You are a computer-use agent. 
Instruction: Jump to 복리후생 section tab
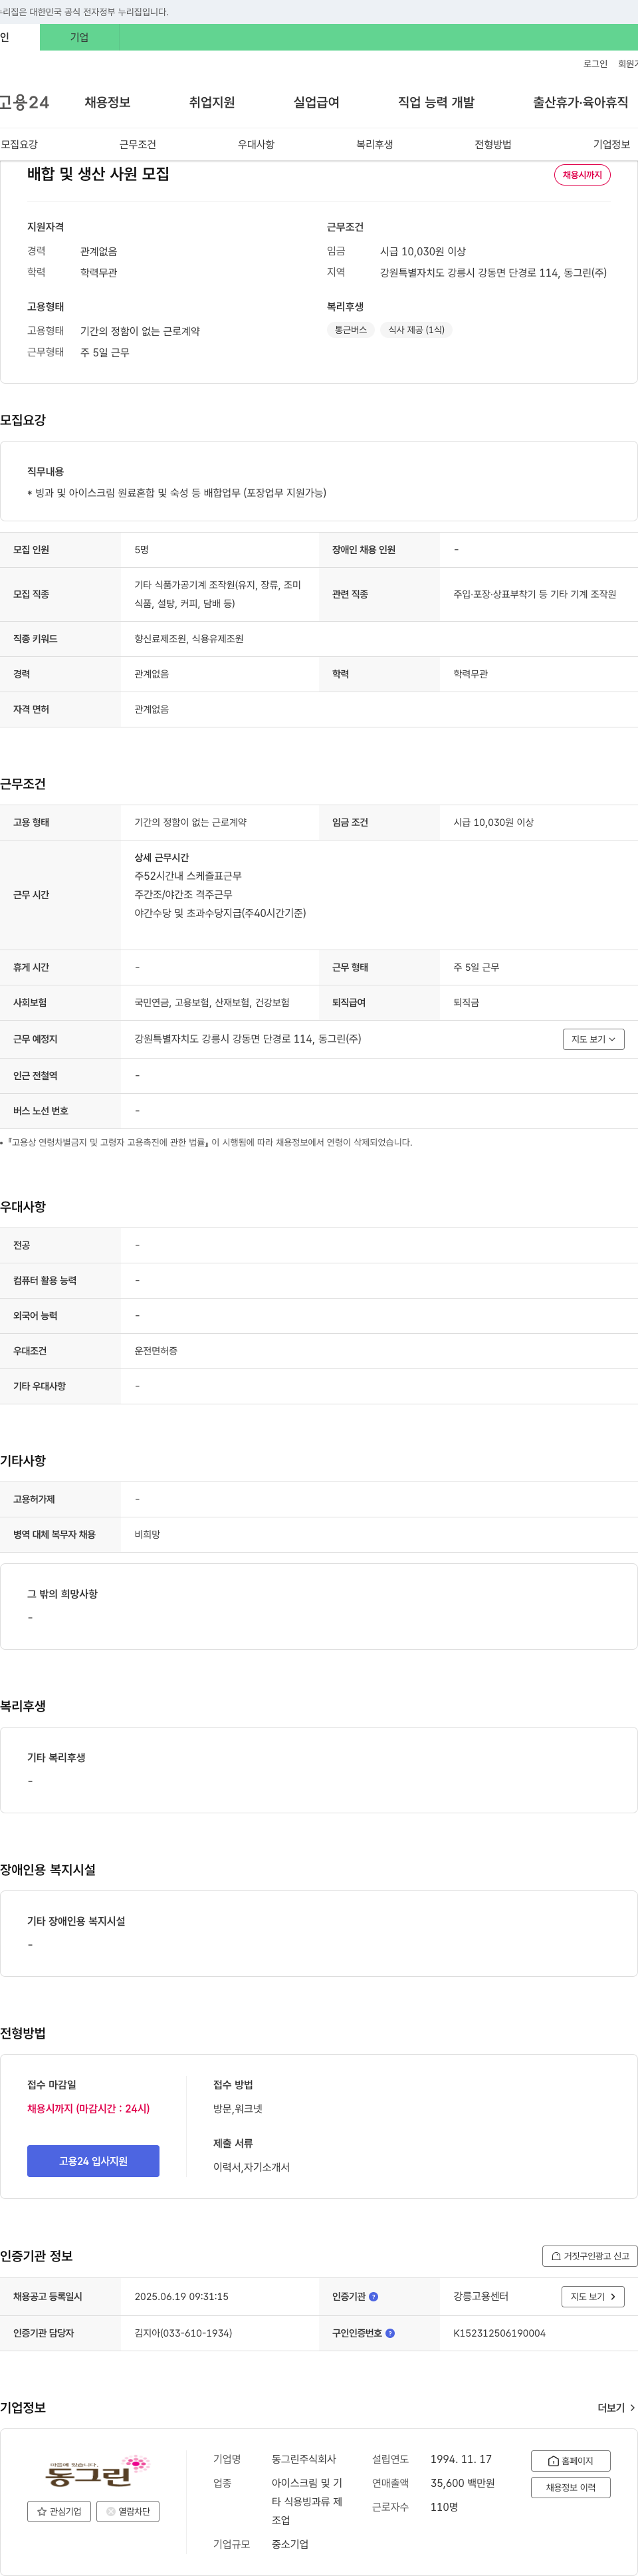pyautogui.click(x=375, y=144)
